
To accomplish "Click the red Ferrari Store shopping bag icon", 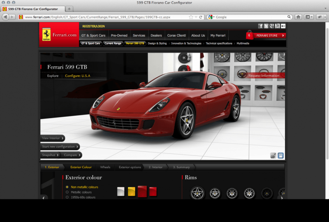I will tap(250, 35).
